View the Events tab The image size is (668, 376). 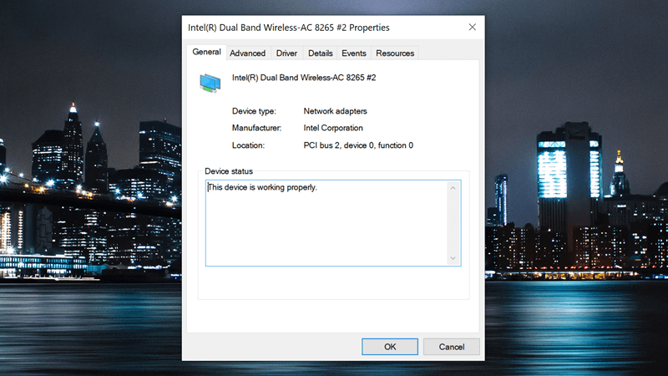coord(353,53)
